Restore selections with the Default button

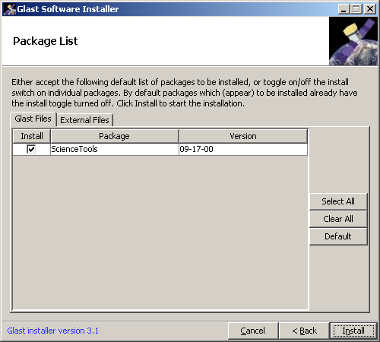coord(338,236)
